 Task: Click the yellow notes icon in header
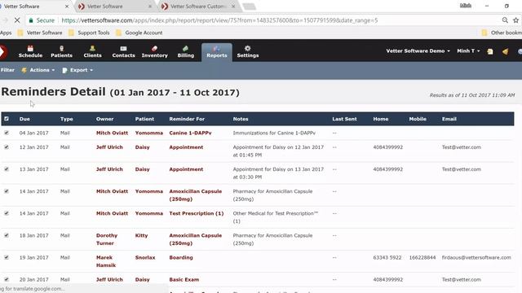tap(490, 51)
